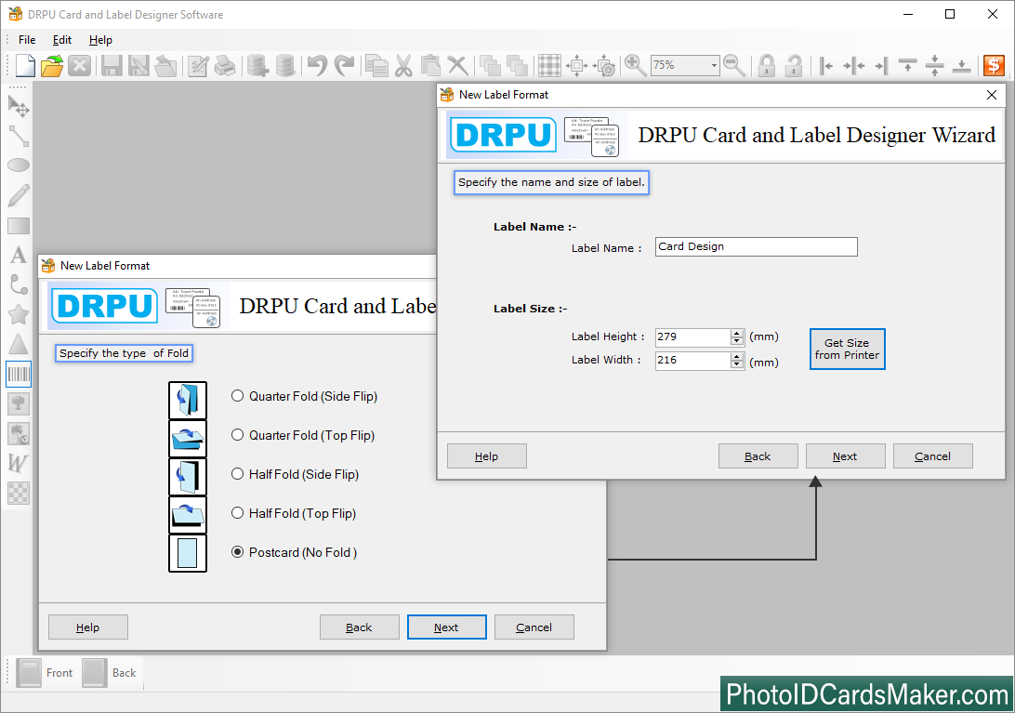Click the scissors cut icon
The height and width of the screenshot is (713, 1015).
402,65
